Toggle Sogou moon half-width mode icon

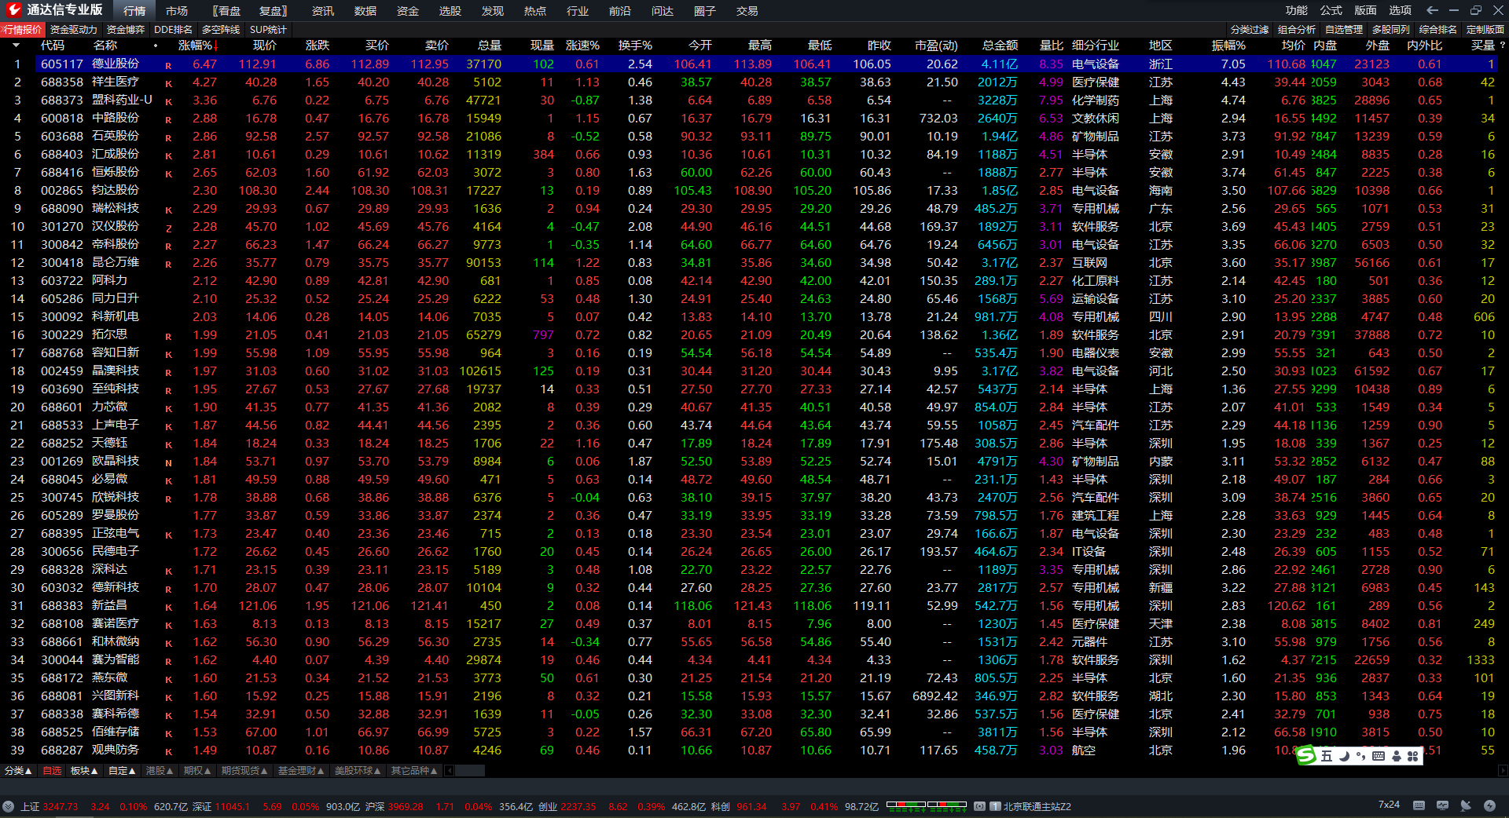1343,756
